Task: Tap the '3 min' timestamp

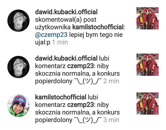Action: click(x=111, y=120)
